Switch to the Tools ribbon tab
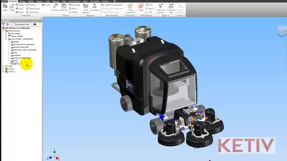287x161 pixels. (48, 1)
